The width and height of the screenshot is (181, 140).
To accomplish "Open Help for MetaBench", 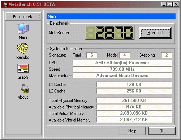I will pyautogui.click(x=132, y=131).
